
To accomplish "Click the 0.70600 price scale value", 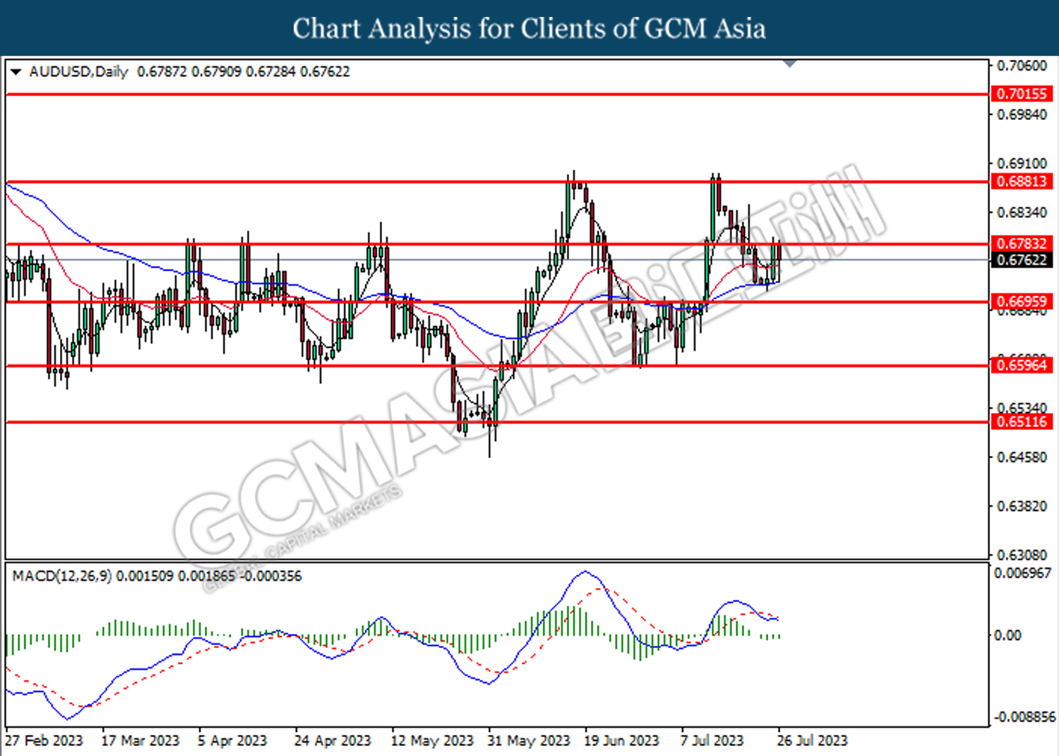I will click(x=1022, y=66).
